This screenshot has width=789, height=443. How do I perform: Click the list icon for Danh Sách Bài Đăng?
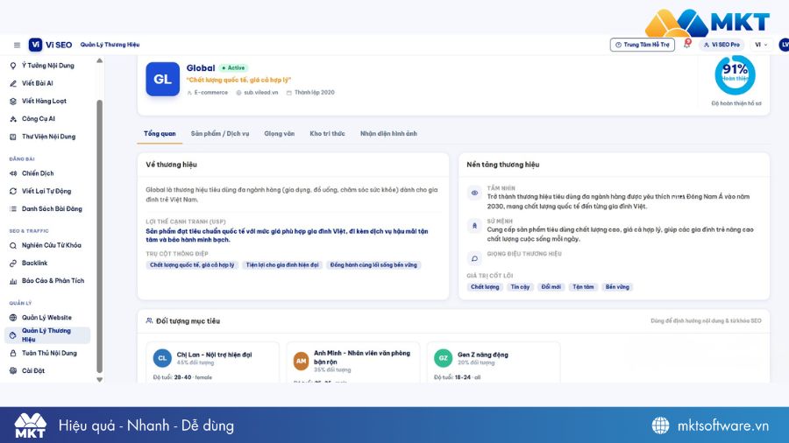tap(13, 209)
